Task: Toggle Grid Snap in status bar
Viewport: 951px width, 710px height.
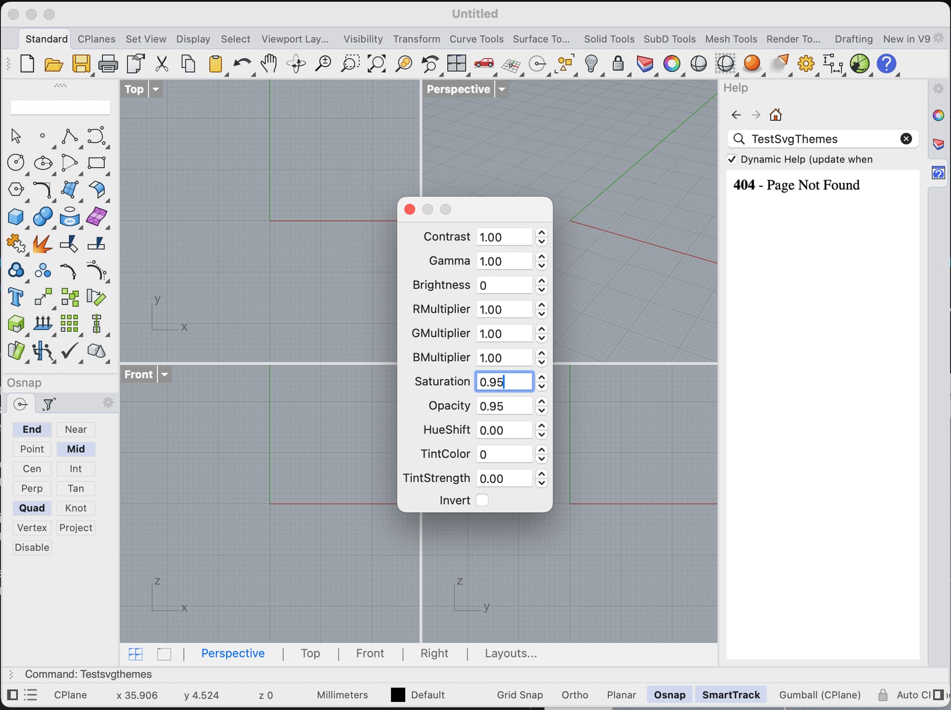Action: pos(520,695)
